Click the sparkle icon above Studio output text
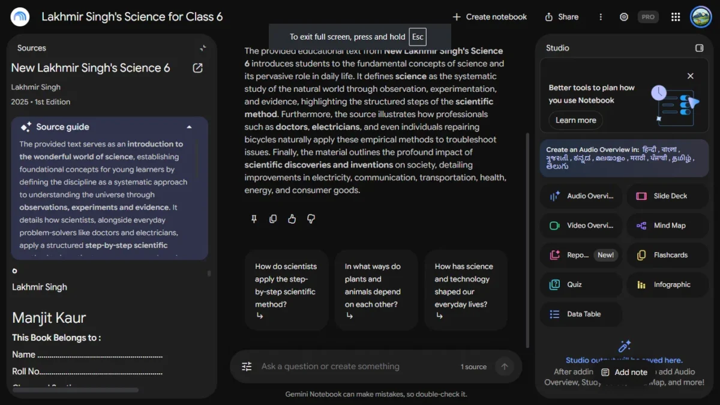 click(x=624, y=346)
